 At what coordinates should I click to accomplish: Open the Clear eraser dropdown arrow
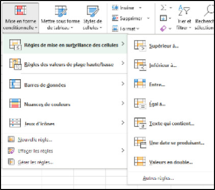point(170,29)
